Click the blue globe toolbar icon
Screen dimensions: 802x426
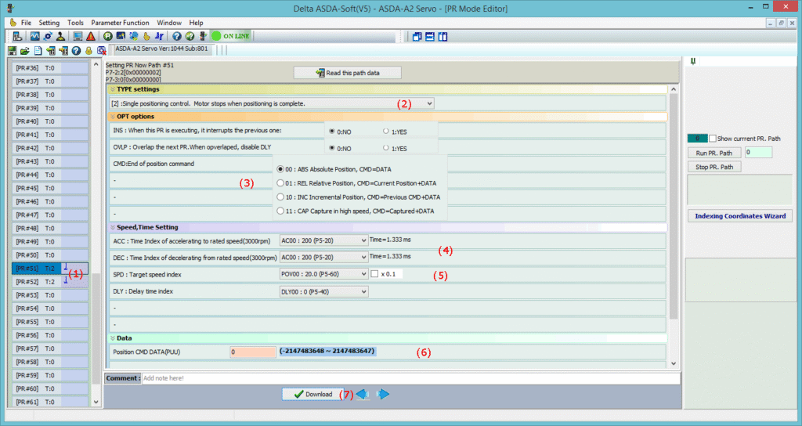pos(134,36)
